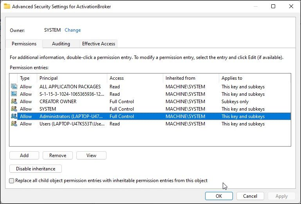Click the folder icon in title bar
The height and width of the screenshot is (204, 301).
[x=7, y=6]
